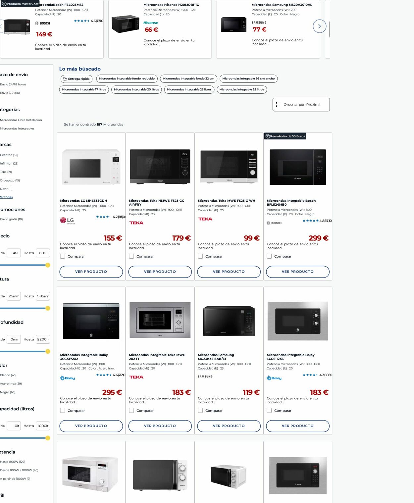Viewport: 414px width, 503px height.
Task: Filter by color Negro (63)
Action: coord(8,392)
